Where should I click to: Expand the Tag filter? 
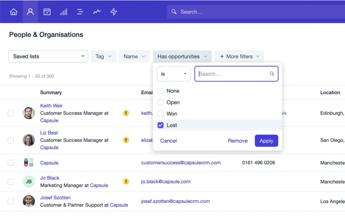(x=103, y=56)
